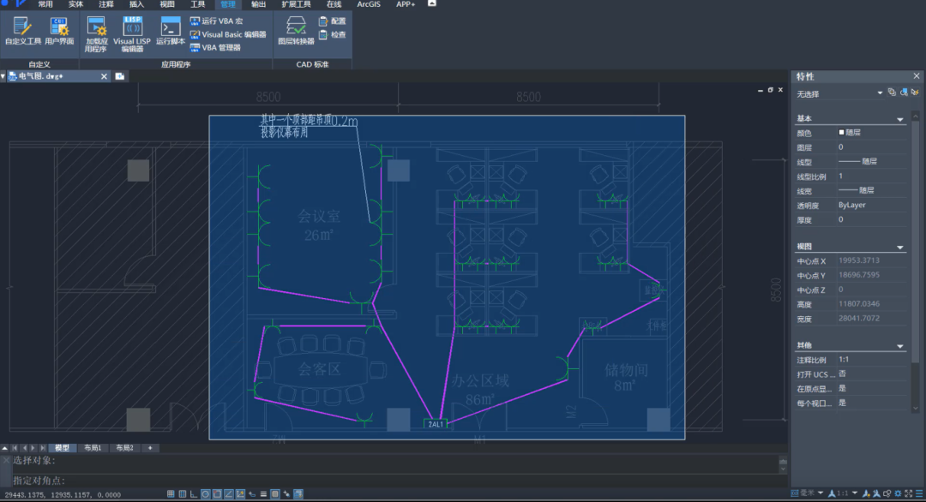Click 检查 CAD standards check
926x502 pixels.
click(333, 34)
